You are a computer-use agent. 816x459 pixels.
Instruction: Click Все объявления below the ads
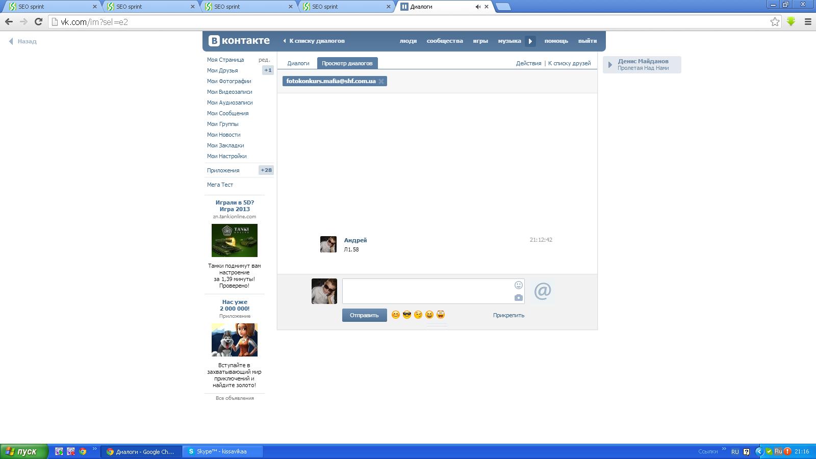click(235, 398)
